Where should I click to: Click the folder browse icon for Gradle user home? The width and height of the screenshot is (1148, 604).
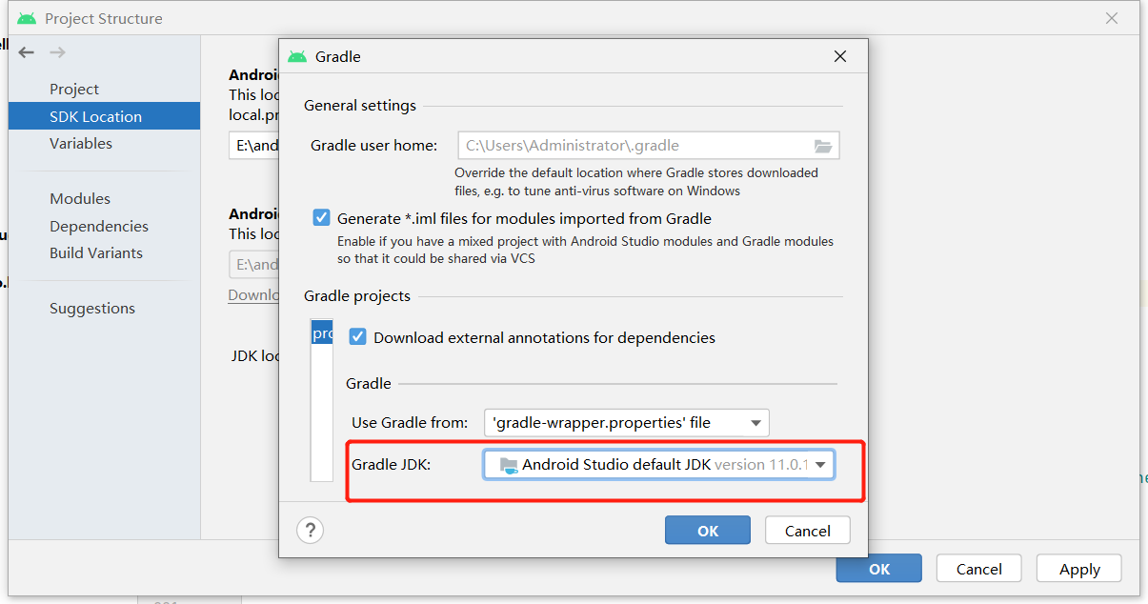[823, 146]
